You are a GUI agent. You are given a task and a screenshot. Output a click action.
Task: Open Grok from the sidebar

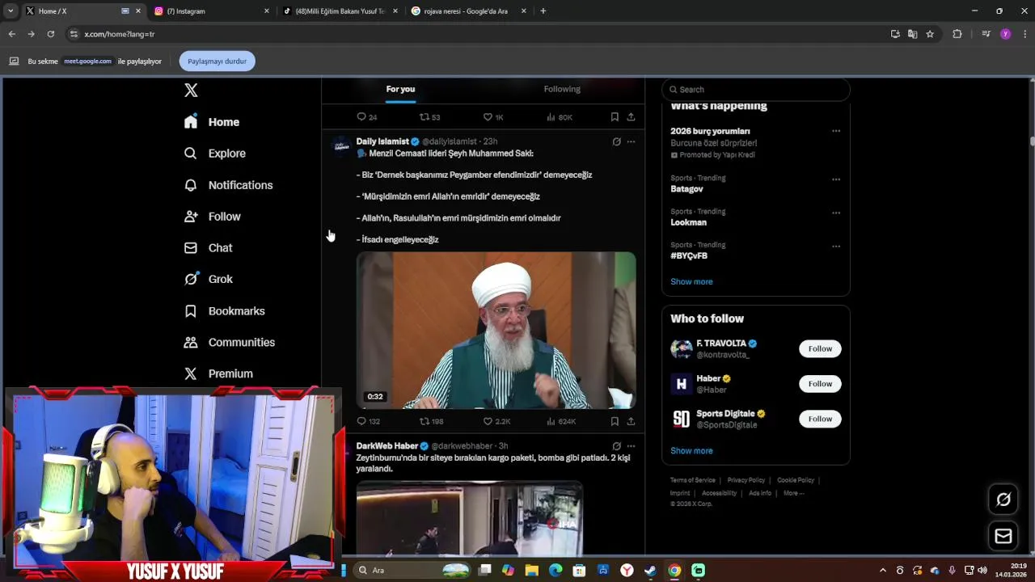pyautogui.click(x=209, y=279)
